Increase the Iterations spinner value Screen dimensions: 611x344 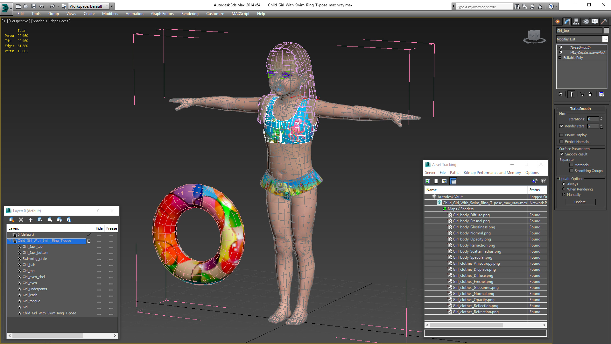(x=601, y=118)
